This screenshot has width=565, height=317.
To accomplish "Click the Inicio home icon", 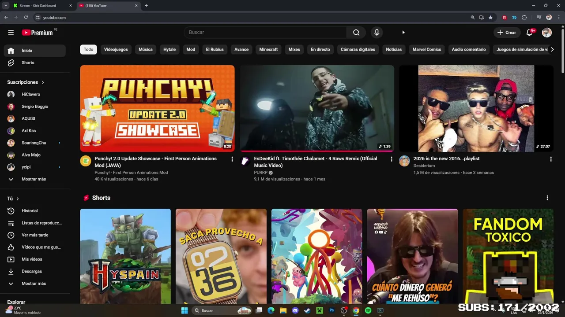I will click(11, 51).
